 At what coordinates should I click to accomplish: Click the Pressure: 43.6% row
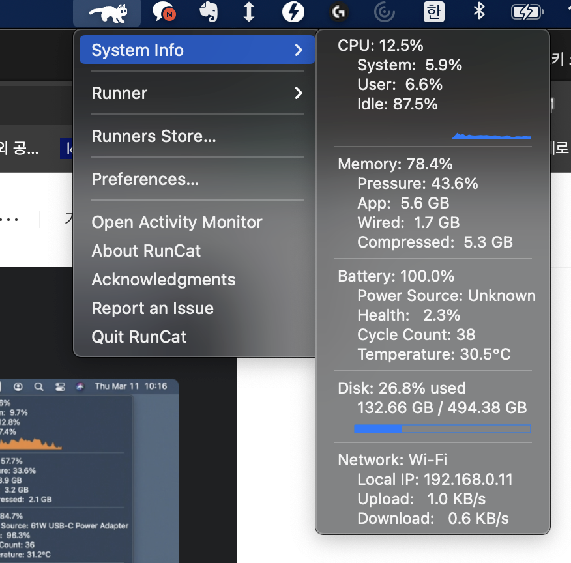(x=417, y=184)
